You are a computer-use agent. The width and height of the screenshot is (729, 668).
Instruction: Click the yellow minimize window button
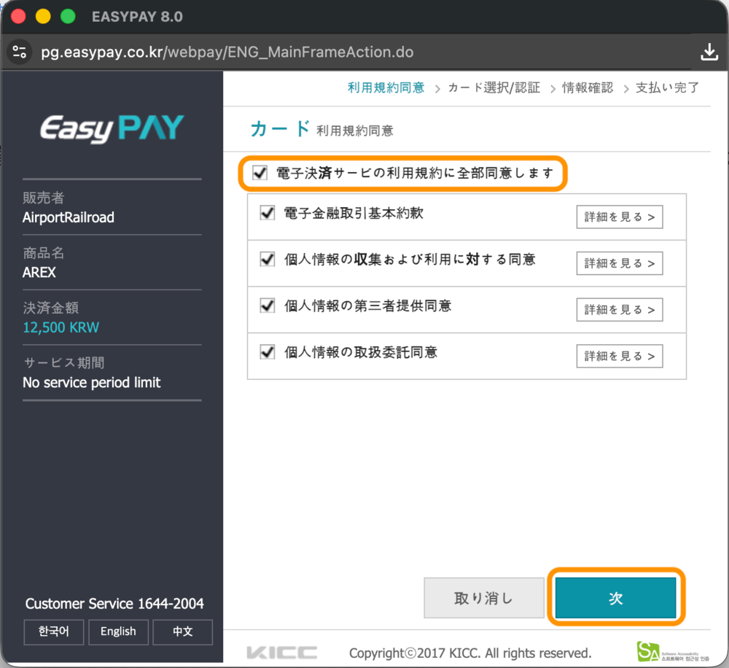[x=43, y=17]
